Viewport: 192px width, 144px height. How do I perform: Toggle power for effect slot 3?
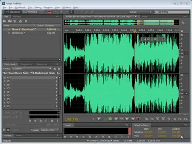coord(8,85)
